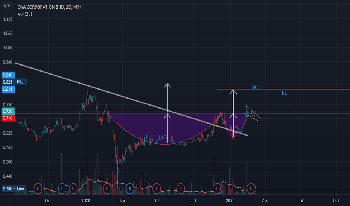Open the April 2020 dividend D marker
The height and width of the screenshot is (206, 350).
pos(130,188)
